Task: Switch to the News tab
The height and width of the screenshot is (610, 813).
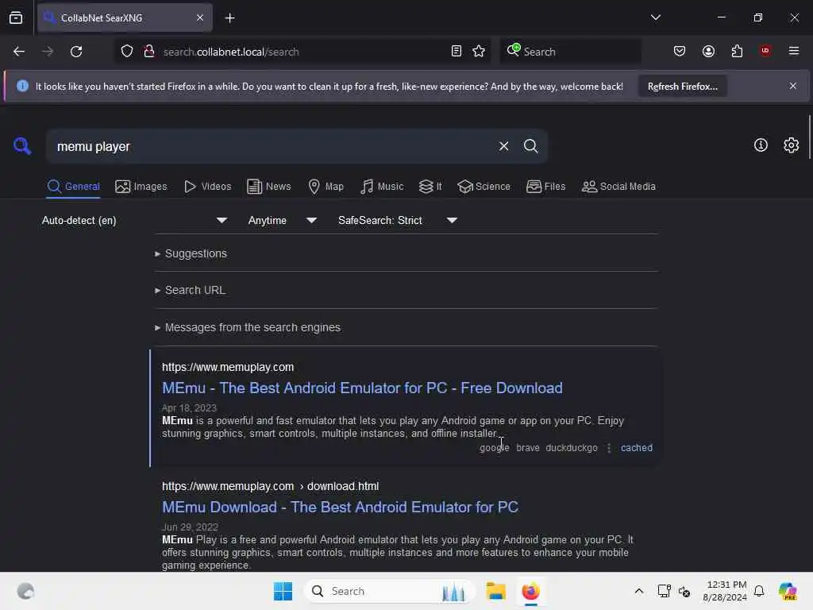Action: 268,187
